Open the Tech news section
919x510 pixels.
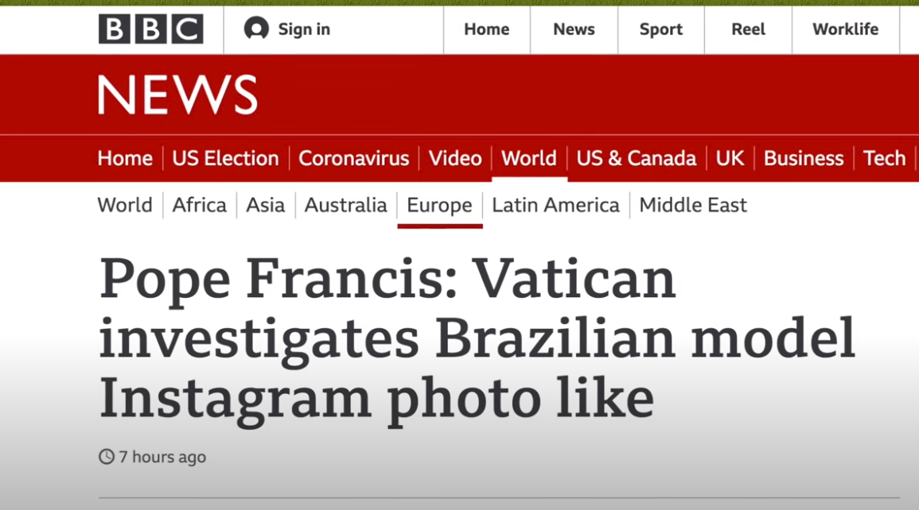(884, 158)
